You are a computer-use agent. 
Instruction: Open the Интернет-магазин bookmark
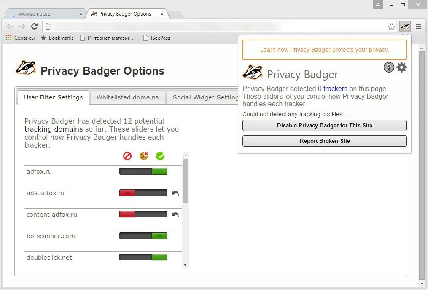pyautogui.click(x=108, y=38)
